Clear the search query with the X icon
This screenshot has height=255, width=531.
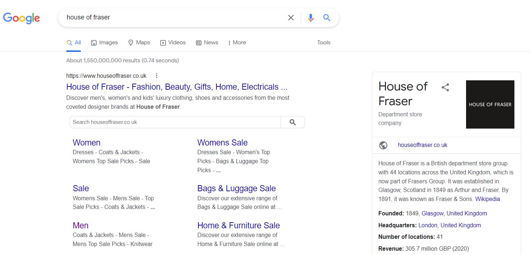point(291,17)
